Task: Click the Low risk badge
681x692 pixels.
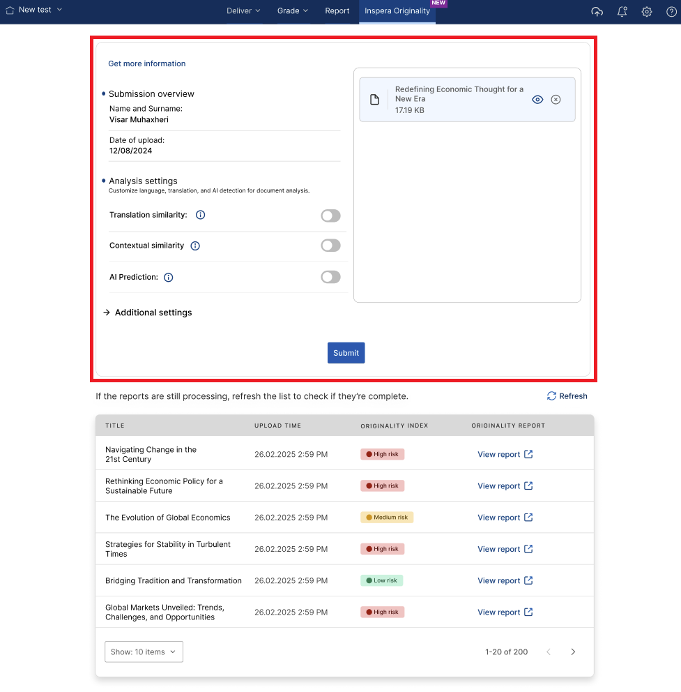Action: tap(381, 580)
